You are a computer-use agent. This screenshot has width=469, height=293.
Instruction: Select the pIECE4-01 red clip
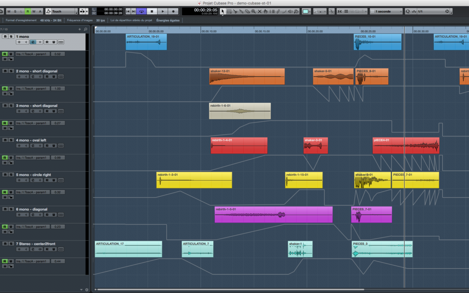[406, 145]
